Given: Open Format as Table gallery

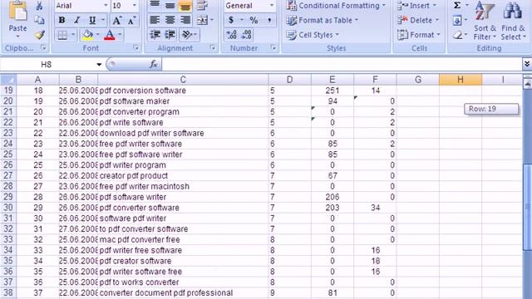Looking at the screenshot, I should [x=323, y=20].
